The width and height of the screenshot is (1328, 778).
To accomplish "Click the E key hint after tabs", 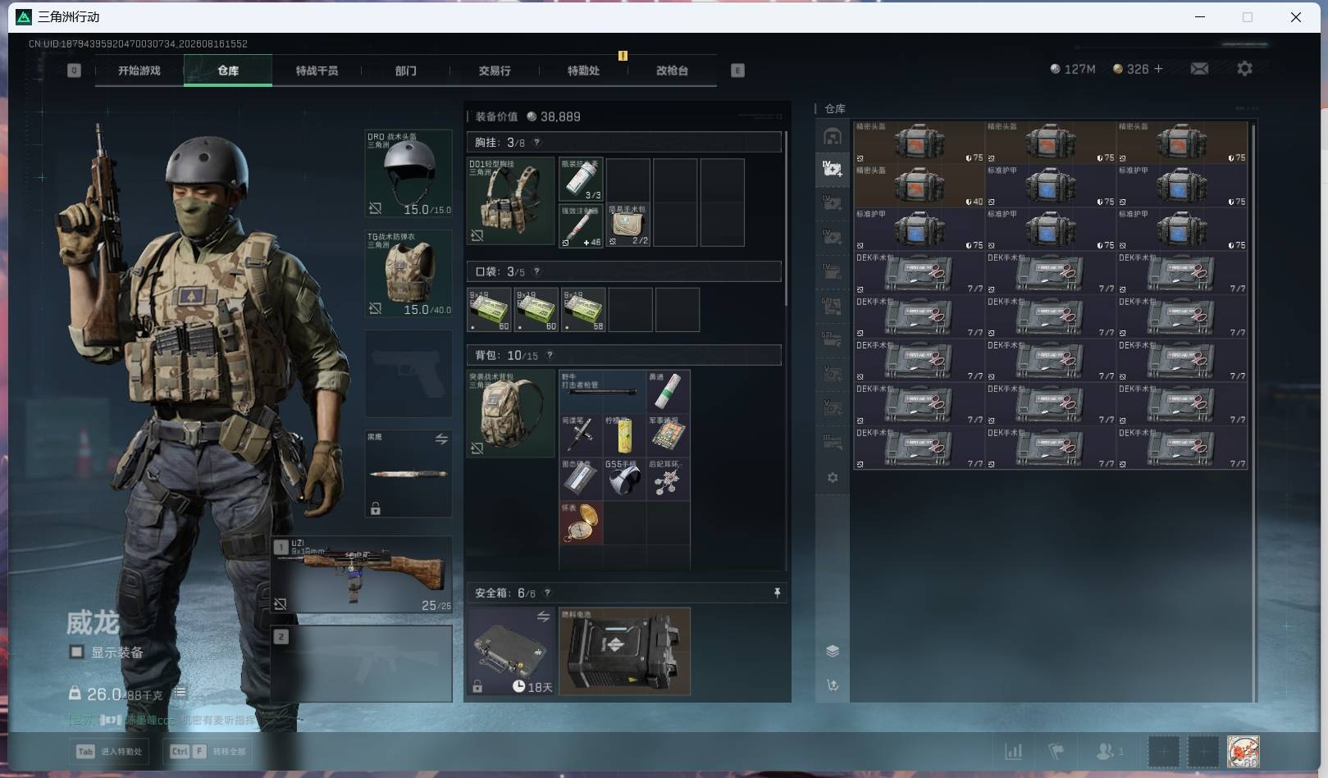I will [x=737, y=71].
